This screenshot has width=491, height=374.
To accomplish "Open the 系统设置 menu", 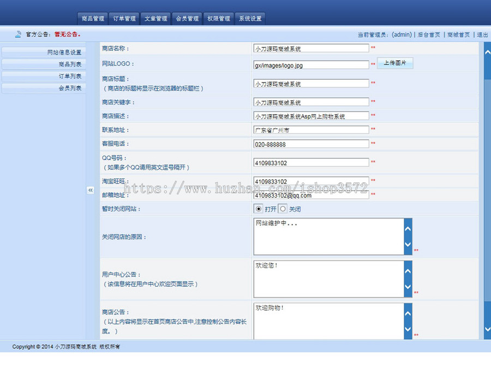I will click(250, 17).
